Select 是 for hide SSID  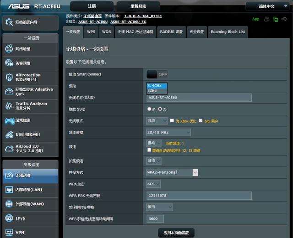(x=149, y=109)
